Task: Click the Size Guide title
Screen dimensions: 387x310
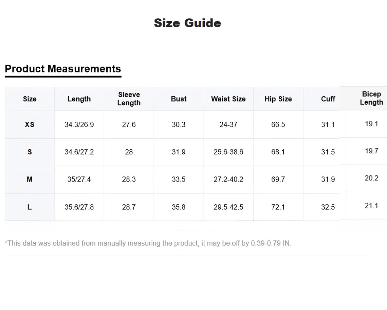Action: click(187, 23)
